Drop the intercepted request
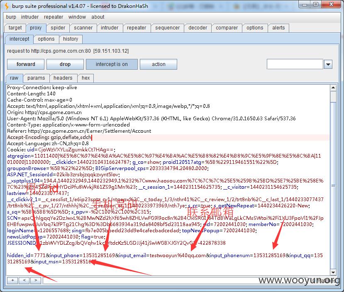This screenshot has height=292, width=344. [x=65, y=64]
